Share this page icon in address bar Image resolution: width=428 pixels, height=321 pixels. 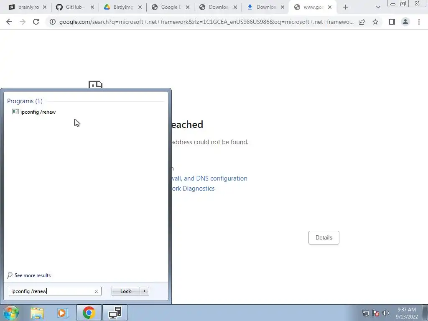coord(362,22)
